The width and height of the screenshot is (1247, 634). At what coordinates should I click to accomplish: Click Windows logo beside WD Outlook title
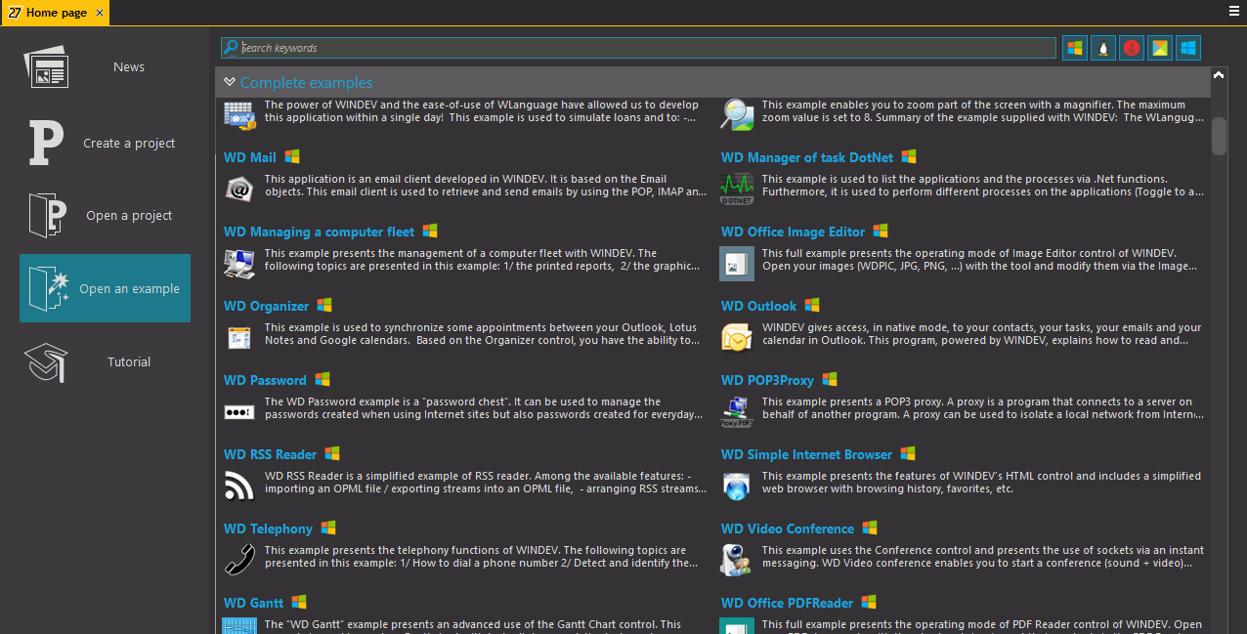click(812, 305)
